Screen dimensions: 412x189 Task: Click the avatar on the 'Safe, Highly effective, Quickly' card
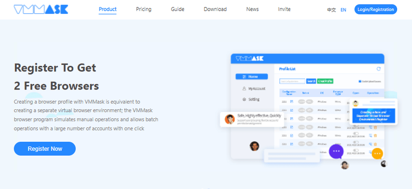pos(229,119)
